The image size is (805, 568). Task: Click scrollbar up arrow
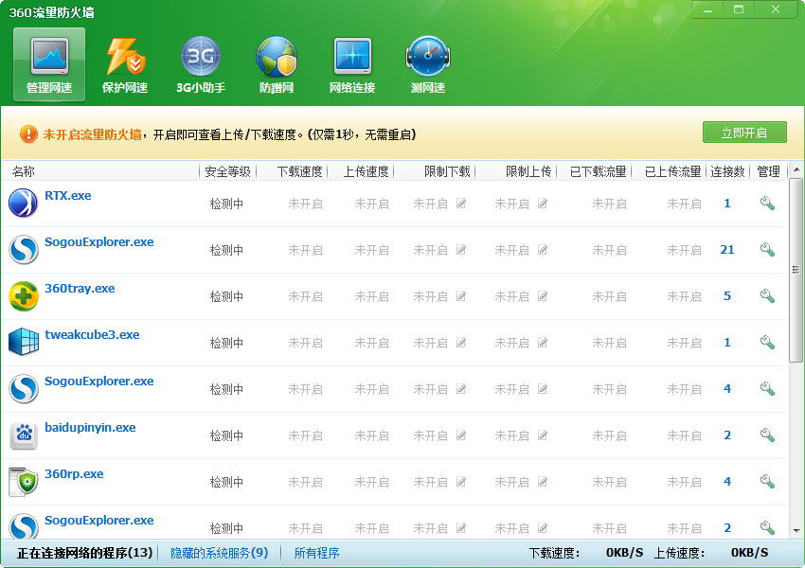[796, 169]
